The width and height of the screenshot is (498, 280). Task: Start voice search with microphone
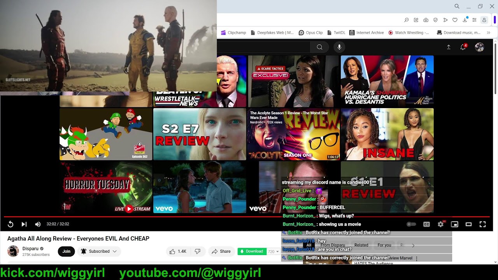(339, 47)
